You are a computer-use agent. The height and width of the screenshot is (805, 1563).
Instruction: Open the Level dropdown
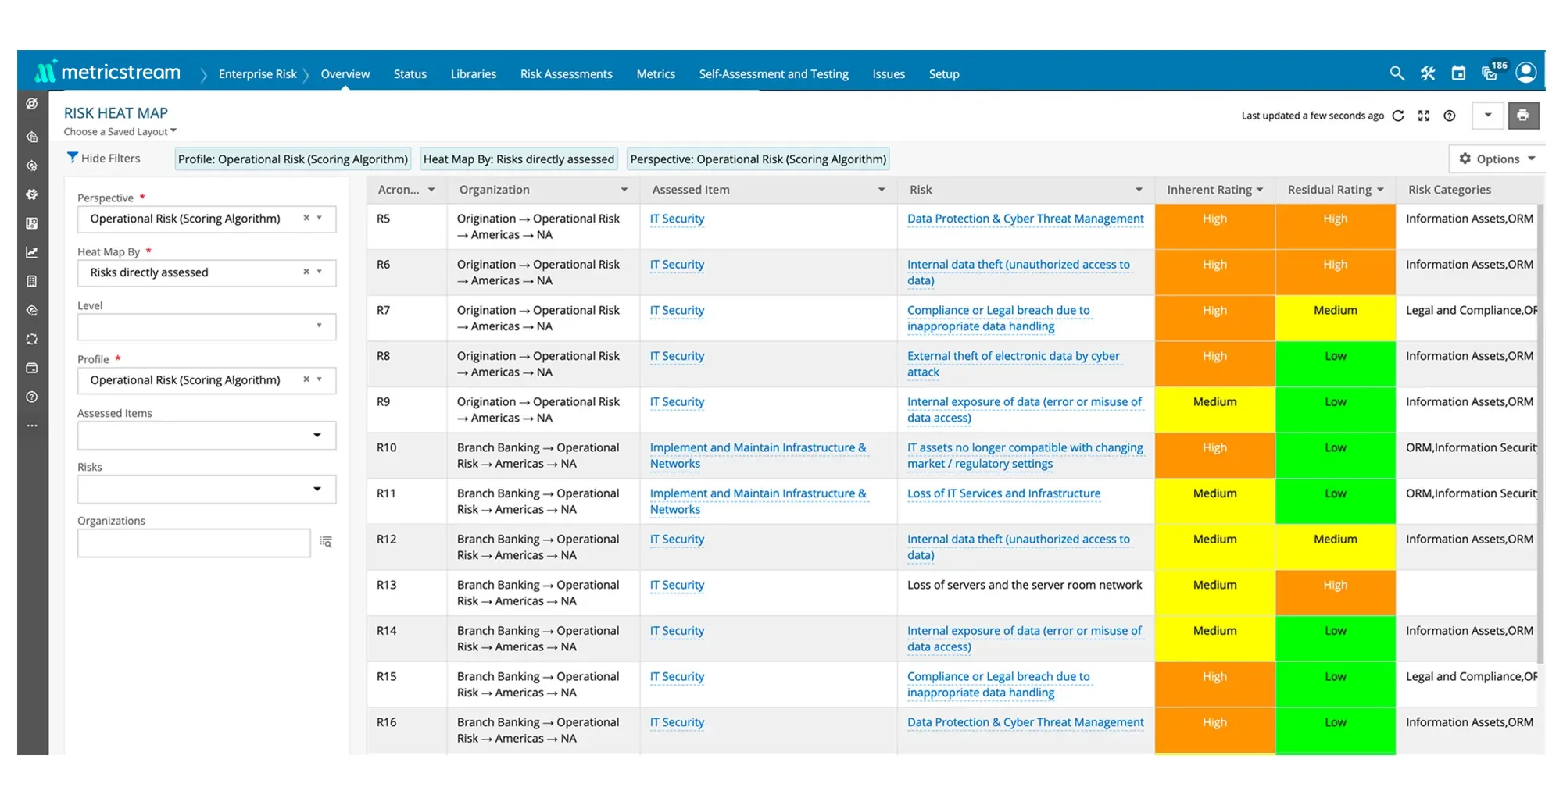tap(319, 326)
